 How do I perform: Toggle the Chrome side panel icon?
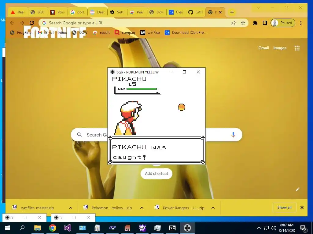tap(265, 23)
